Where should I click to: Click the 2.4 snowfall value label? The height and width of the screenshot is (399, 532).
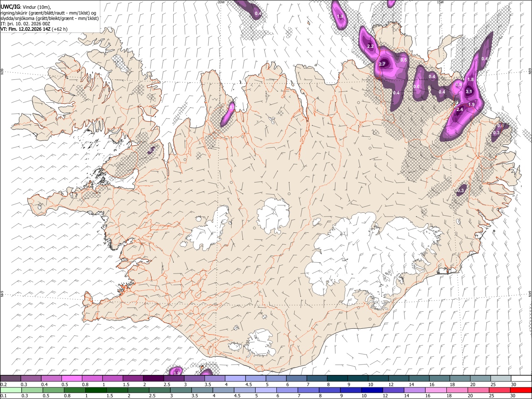(x=460, y=109)
